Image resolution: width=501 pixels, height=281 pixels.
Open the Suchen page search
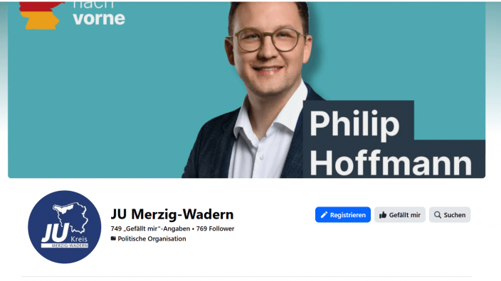450,215
